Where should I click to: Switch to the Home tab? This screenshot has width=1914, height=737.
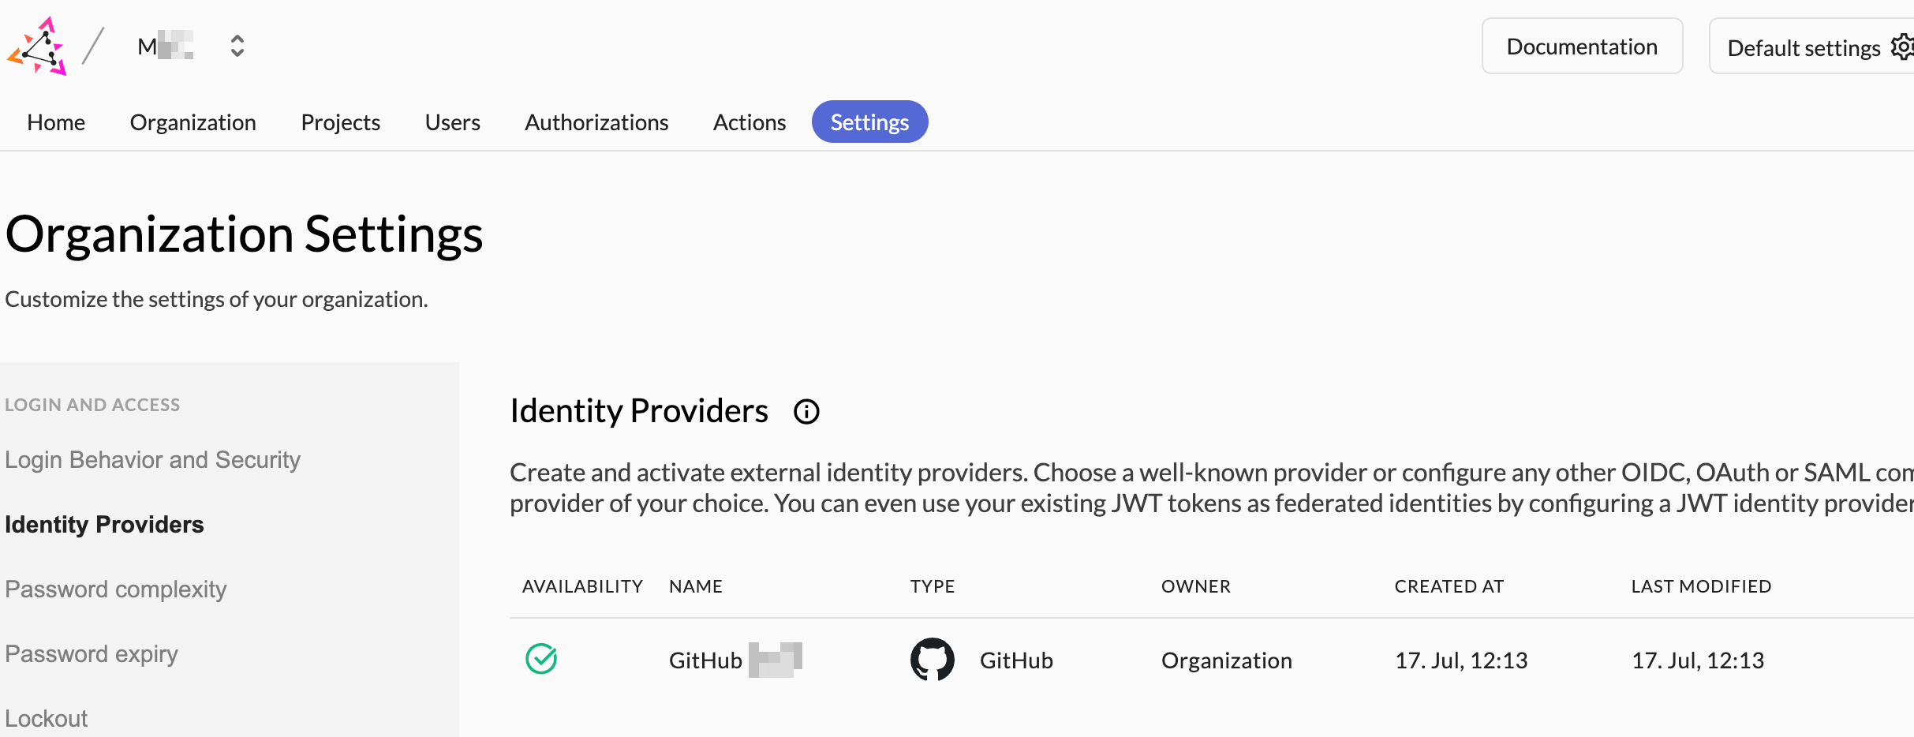point(56,122)
